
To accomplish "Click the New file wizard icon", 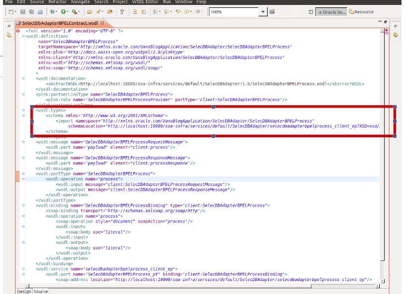I will (x=11, y=12).
